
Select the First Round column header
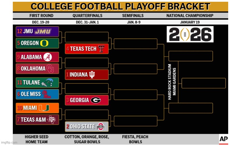(41, 16)
